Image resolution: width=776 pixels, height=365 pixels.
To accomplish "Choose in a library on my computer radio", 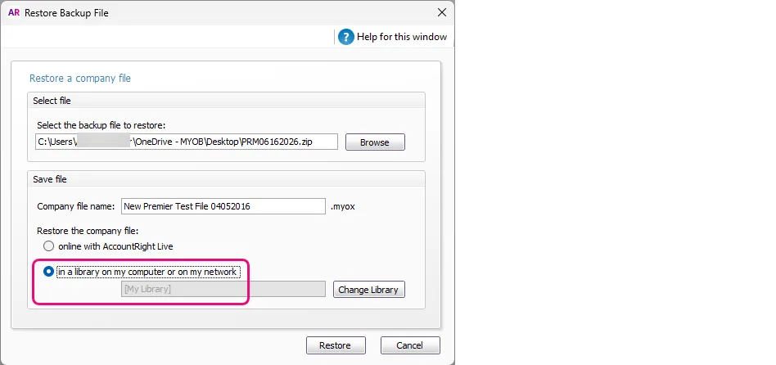I will (48, 272).
